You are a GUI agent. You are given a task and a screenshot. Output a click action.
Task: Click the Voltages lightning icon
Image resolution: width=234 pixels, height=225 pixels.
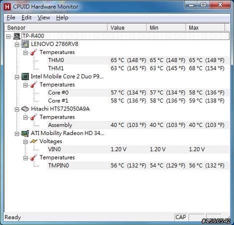click(x=33, y=141)
